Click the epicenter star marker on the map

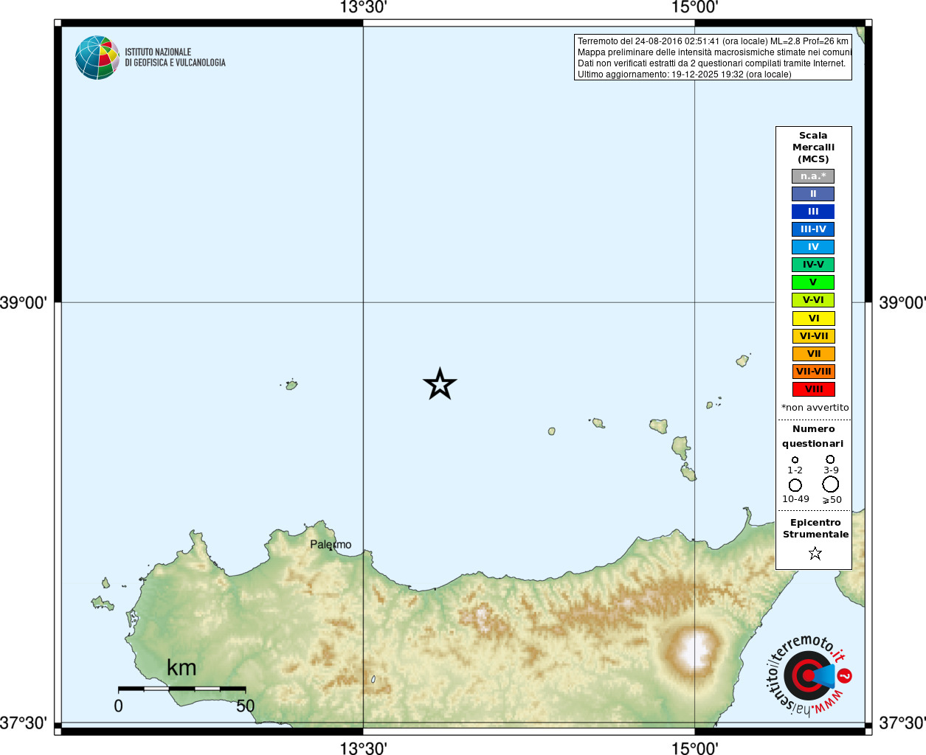point(440,384)
